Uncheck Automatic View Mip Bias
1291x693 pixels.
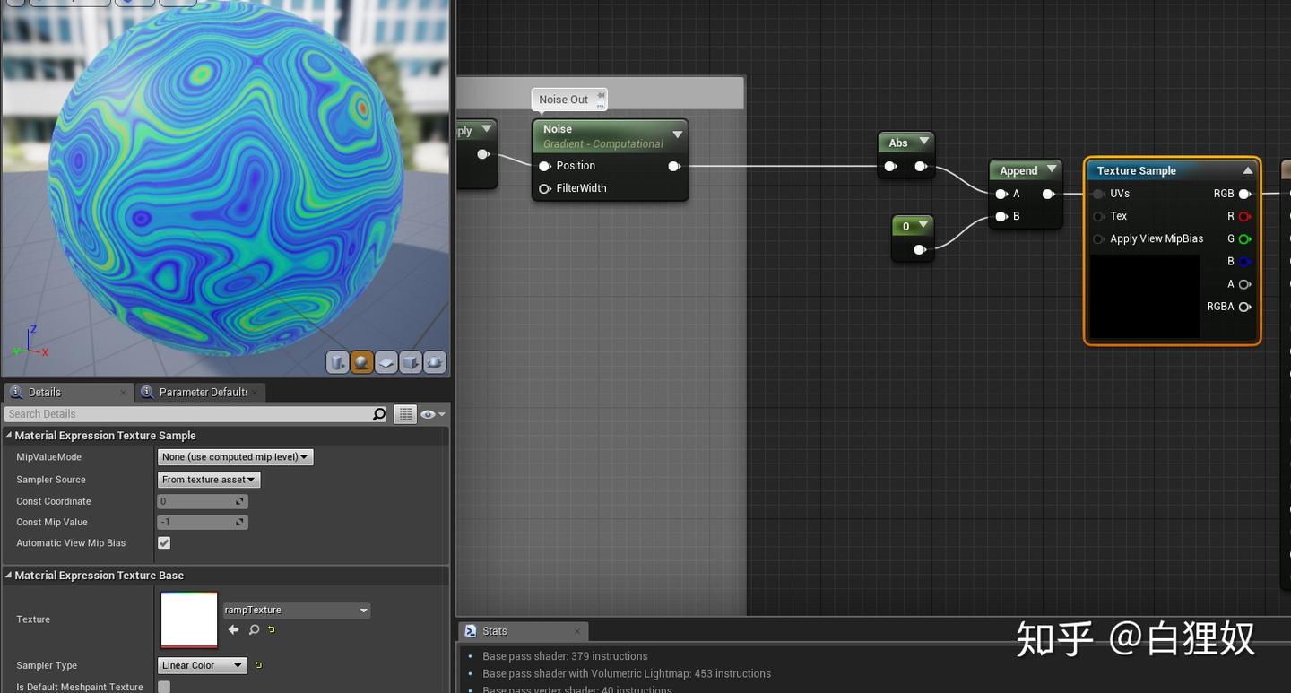click(163, 542)
